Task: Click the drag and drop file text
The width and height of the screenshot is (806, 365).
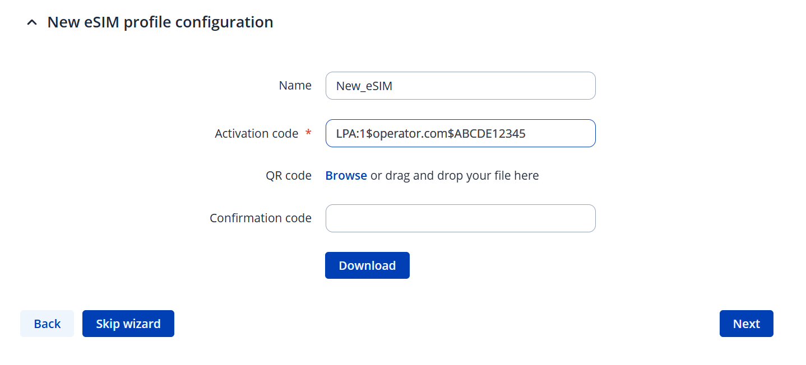Action: [x=454, y=176]
